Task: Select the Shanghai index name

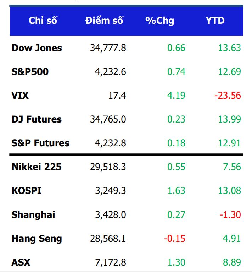Action: (33, 215)
